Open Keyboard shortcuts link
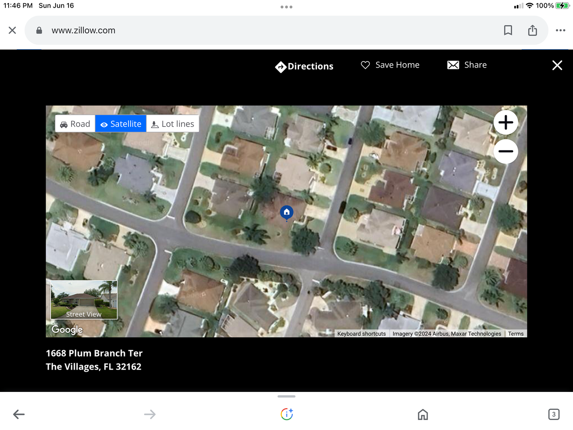This screenshot has height=430, width=573. click(x=361, y=334)
